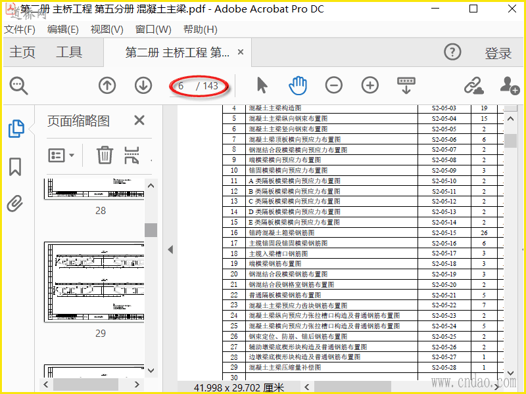Select page thumbnail 28
This screenshot has width=526, height=394.
pos(94,189)
